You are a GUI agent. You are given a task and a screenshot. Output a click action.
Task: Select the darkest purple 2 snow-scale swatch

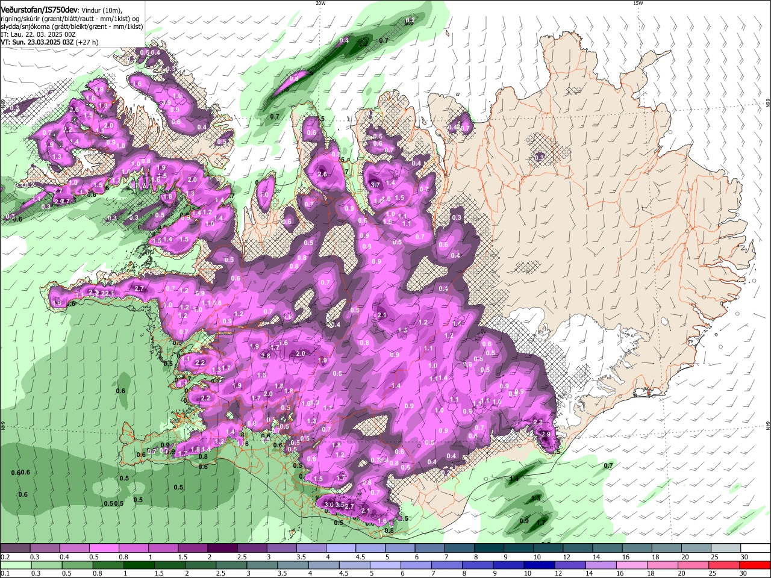pyautogui.click(x=222, y=548)
